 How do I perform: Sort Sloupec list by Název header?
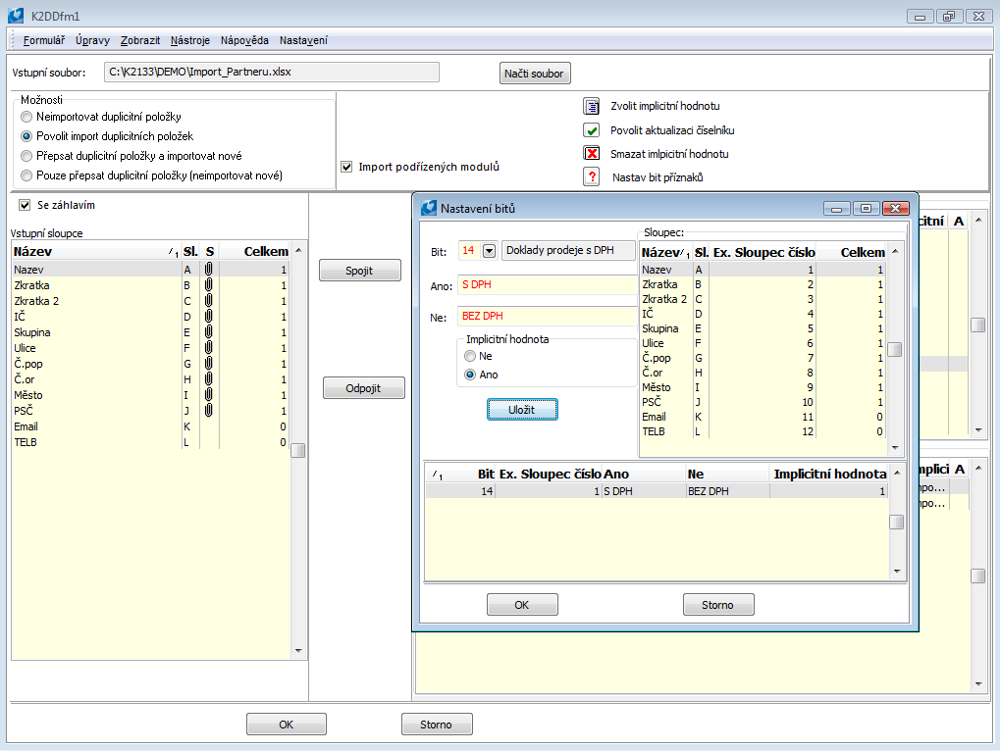[x=665, y=253]
